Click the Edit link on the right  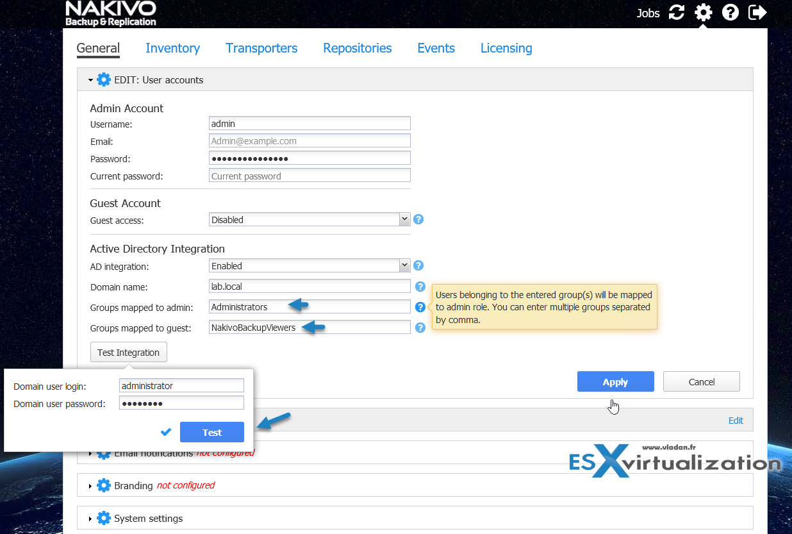[736, 421]
